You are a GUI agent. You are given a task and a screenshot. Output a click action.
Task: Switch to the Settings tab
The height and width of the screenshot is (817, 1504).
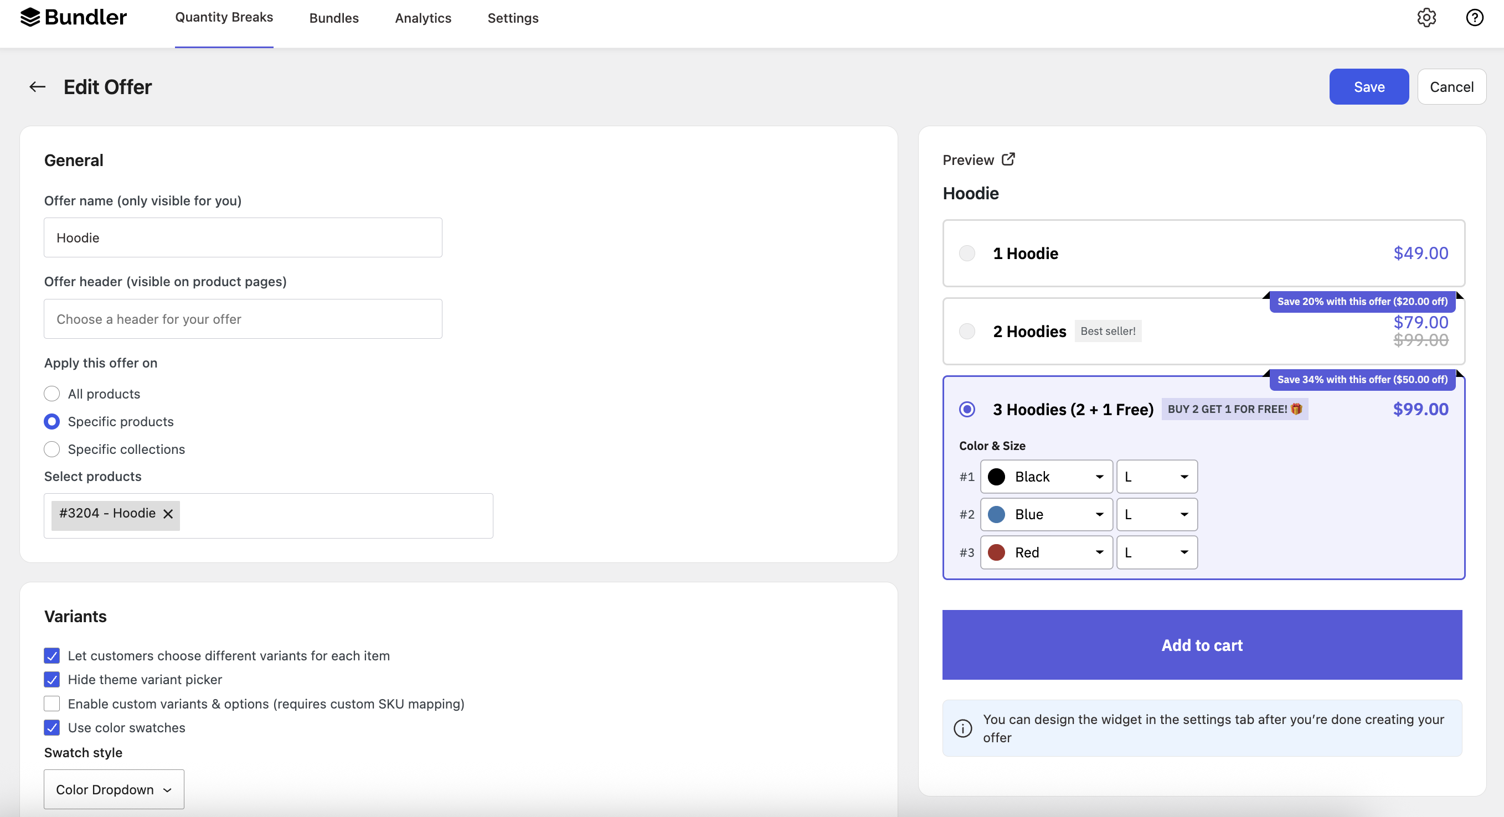click(x=513, y=18)
